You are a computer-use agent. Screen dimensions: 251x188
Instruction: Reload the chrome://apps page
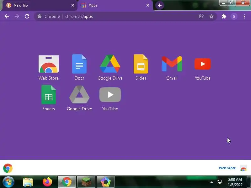[27, 16]
